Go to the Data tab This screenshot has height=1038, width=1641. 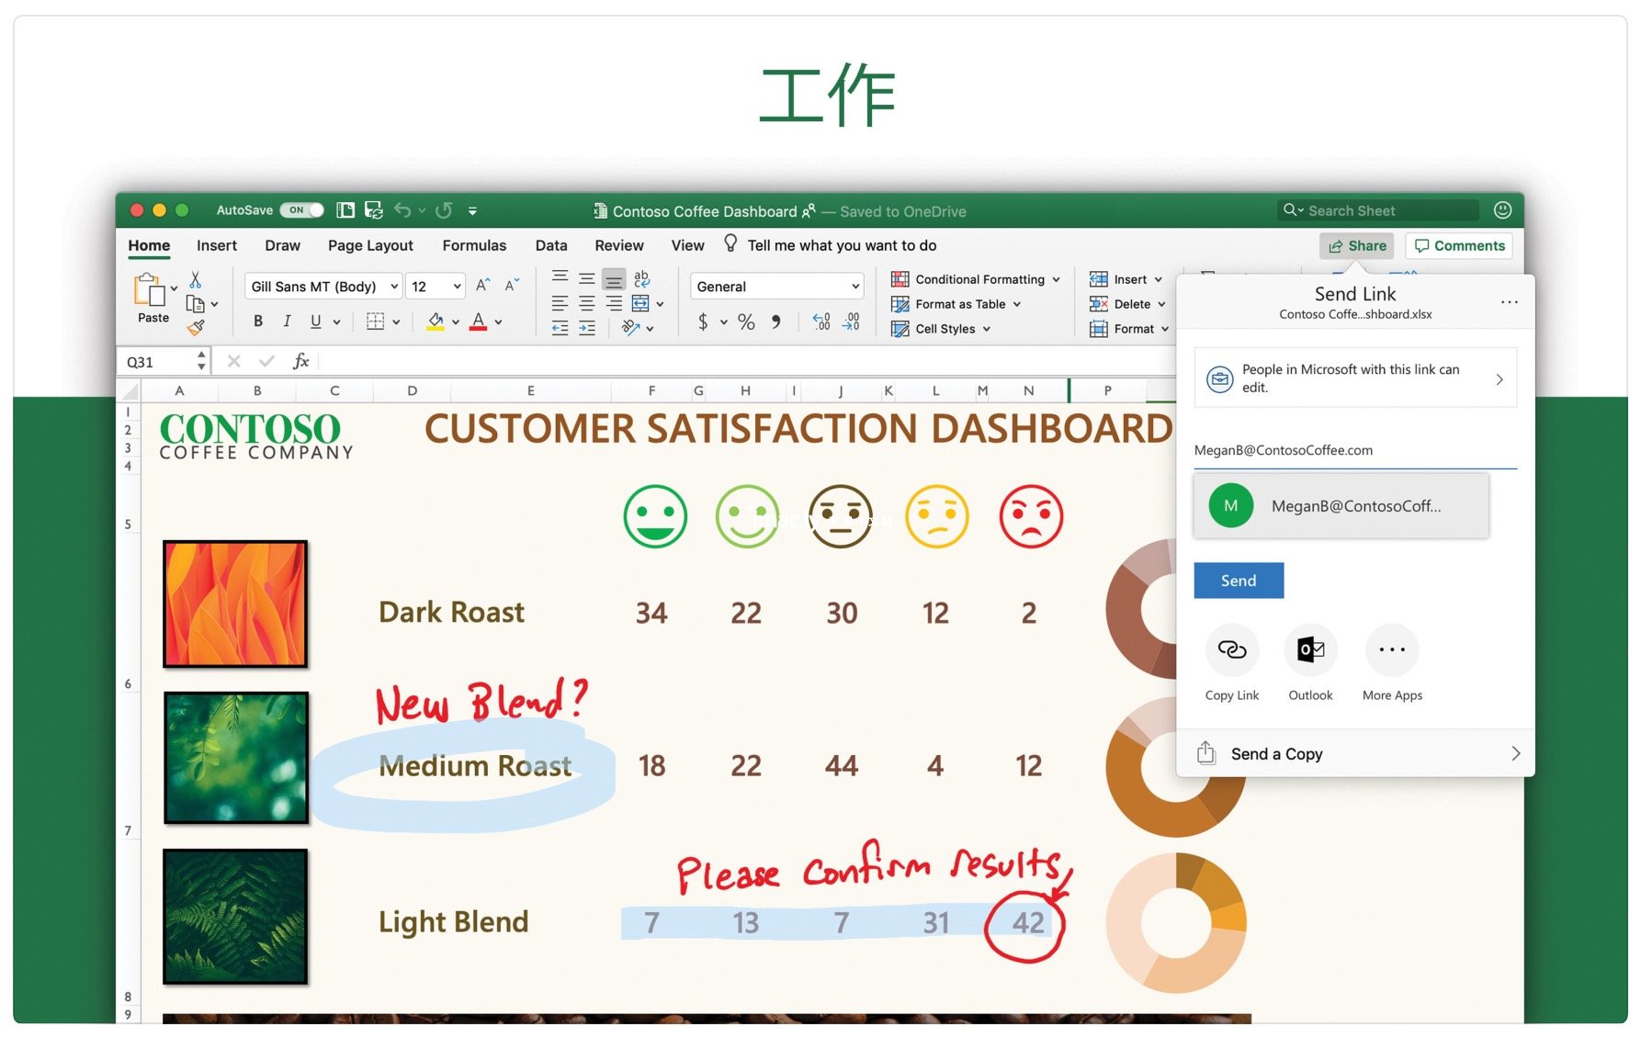[x=551, y=245]
